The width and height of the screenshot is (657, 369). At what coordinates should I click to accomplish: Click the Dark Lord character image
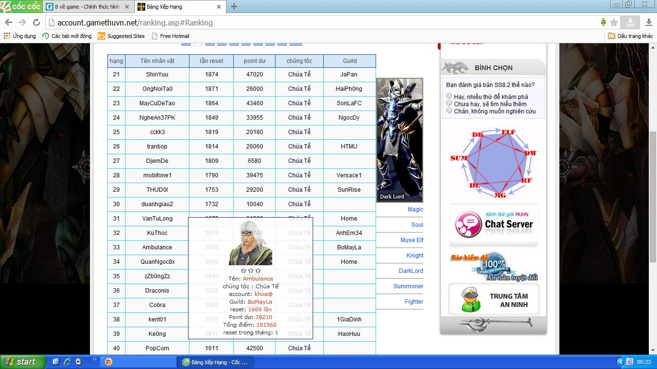(399, 140)
